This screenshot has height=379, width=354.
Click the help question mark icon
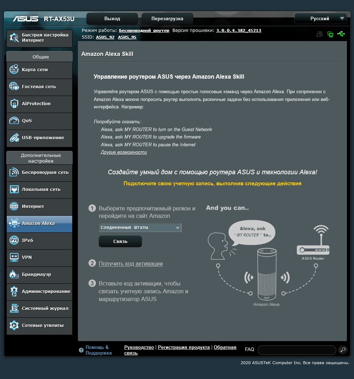pos(81,350)
